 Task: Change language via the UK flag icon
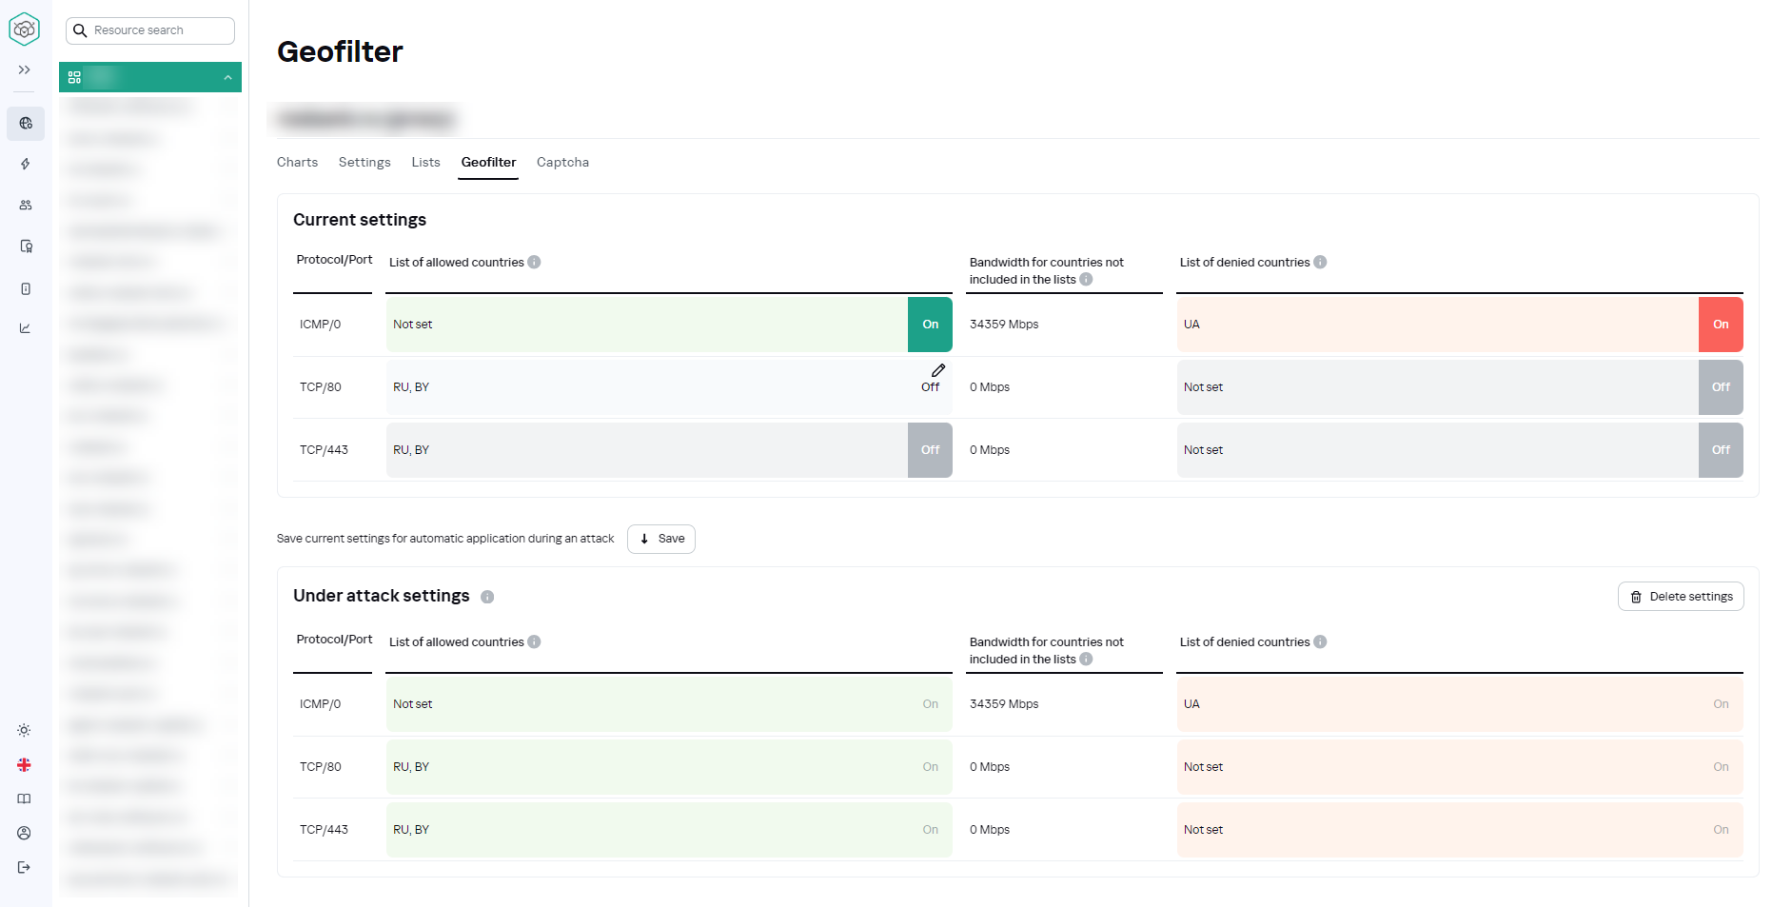click(x=25, y=765)
